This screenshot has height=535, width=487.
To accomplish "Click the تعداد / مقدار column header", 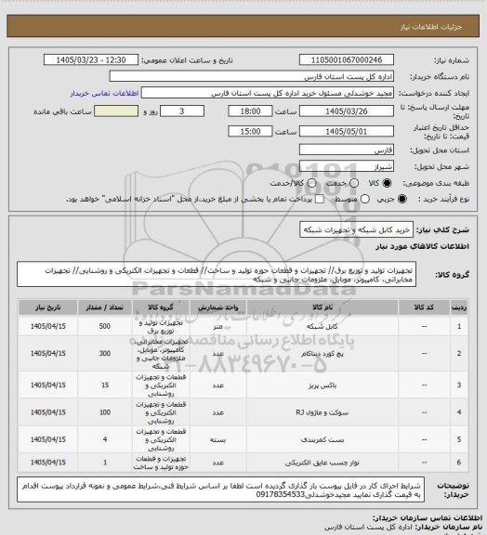I will [105, 307].
